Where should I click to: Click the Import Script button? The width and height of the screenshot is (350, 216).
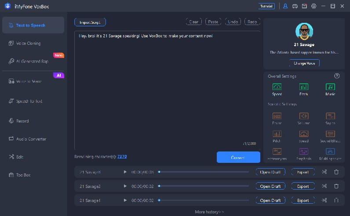(90, 22)
